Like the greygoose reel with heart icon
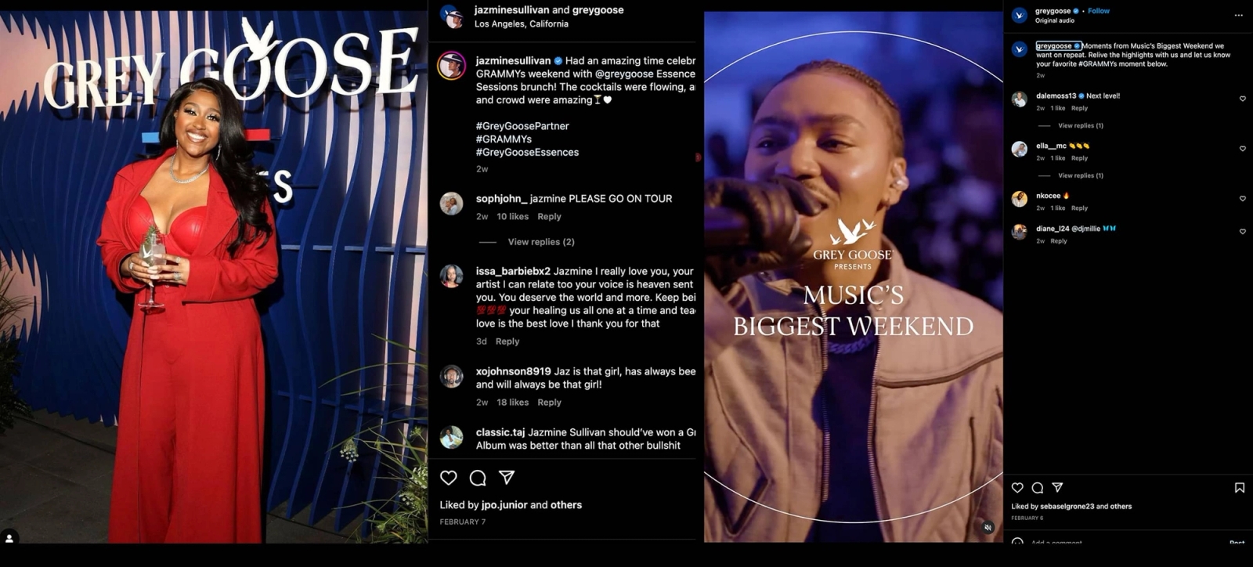This screenshot has width=1253, height=567. coord(1017,488)
